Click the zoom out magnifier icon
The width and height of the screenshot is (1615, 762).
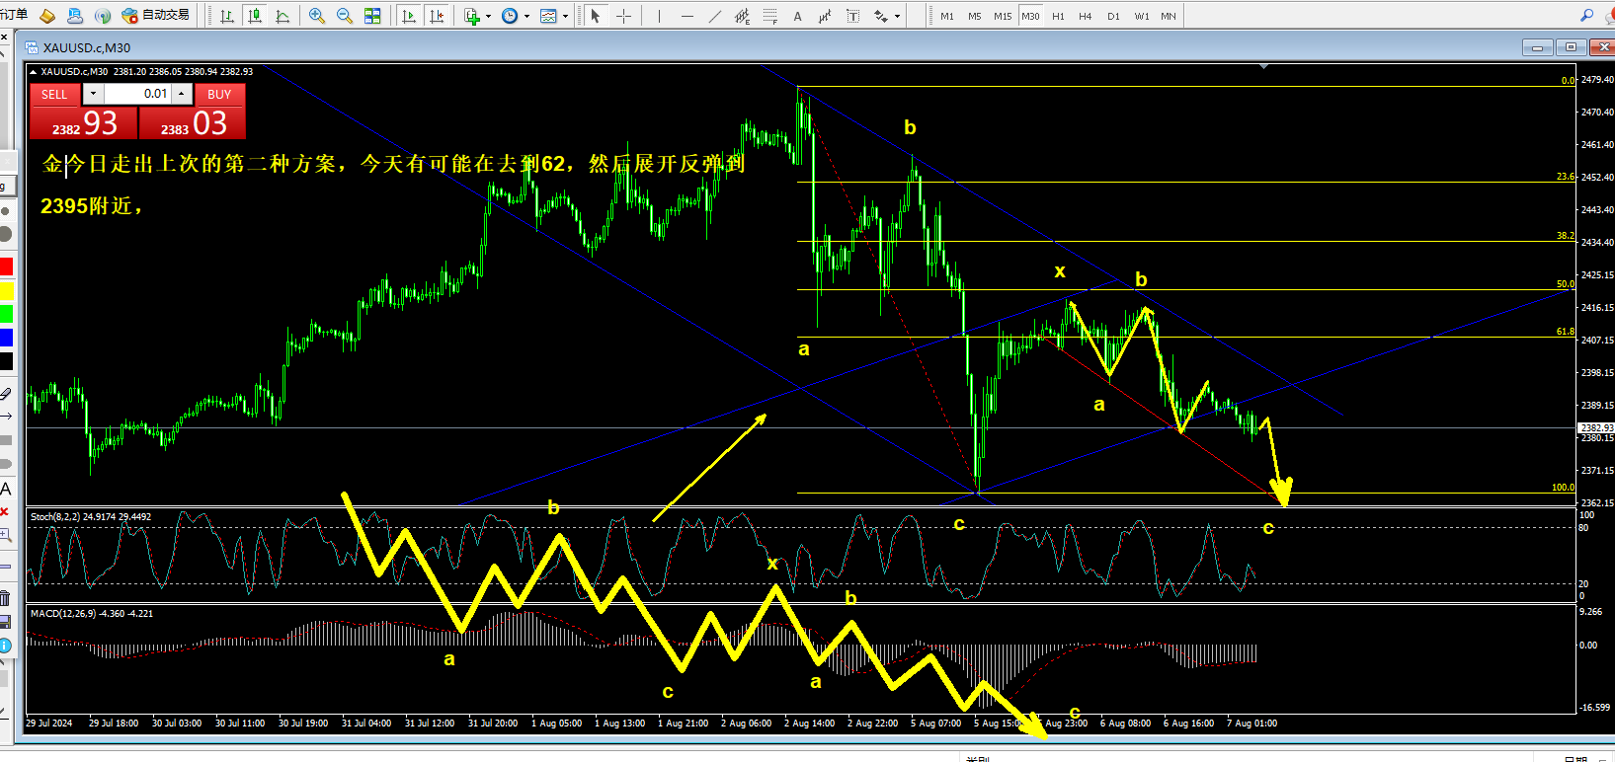[x=344, y=16]
